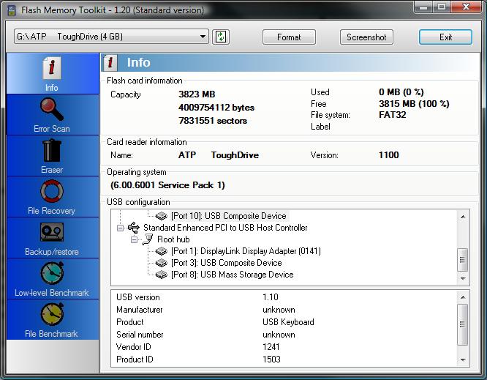The image size is (487, 380).
Task: Click the (6.00.6001 Service Pack 1) text
Action: click(167, 185)
